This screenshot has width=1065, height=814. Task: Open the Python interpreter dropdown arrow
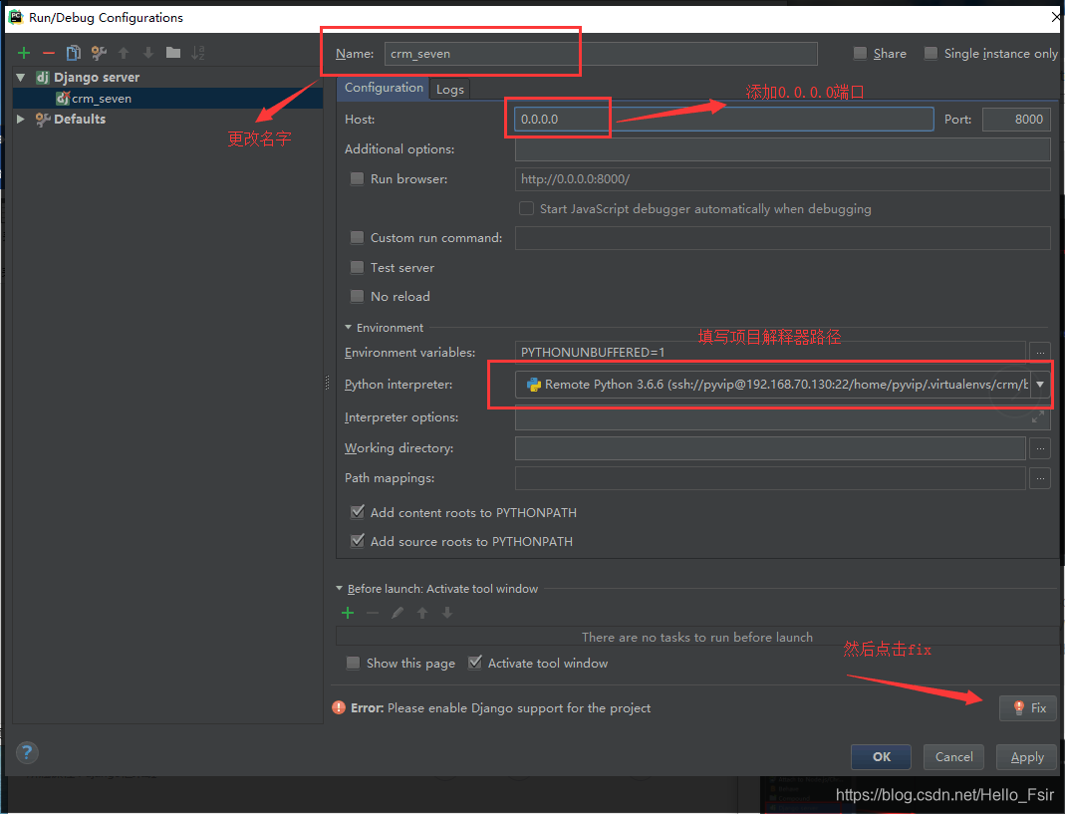(1040, 385)
